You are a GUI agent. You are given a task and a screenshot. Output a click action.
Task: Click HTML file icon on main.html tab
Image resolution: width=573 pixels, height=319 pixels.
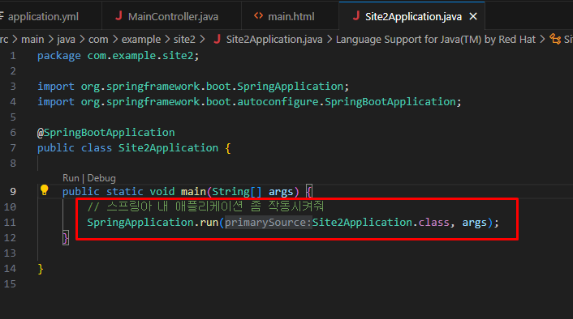pos(258,15)
